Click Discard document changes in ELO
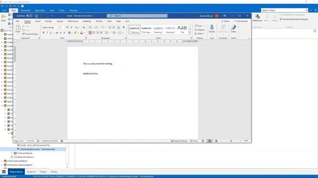The height and width of the screenshot is (178, 318). [x=294, y=19]
